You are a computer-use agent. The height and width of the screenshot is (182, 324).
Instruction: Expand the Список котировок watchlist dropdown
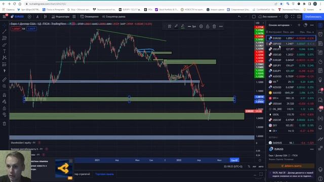tap(280, 25)
